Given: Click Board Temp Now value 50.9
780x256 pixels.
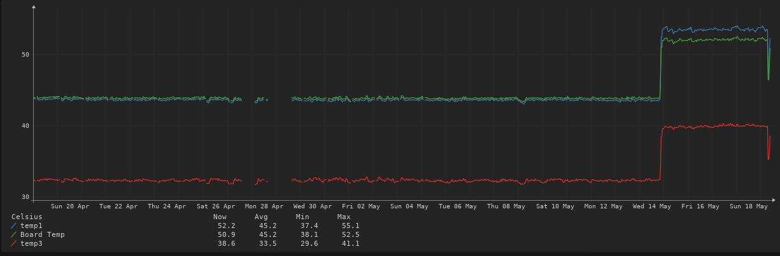Looking at the screenshot, I should (x=227, y=234).
